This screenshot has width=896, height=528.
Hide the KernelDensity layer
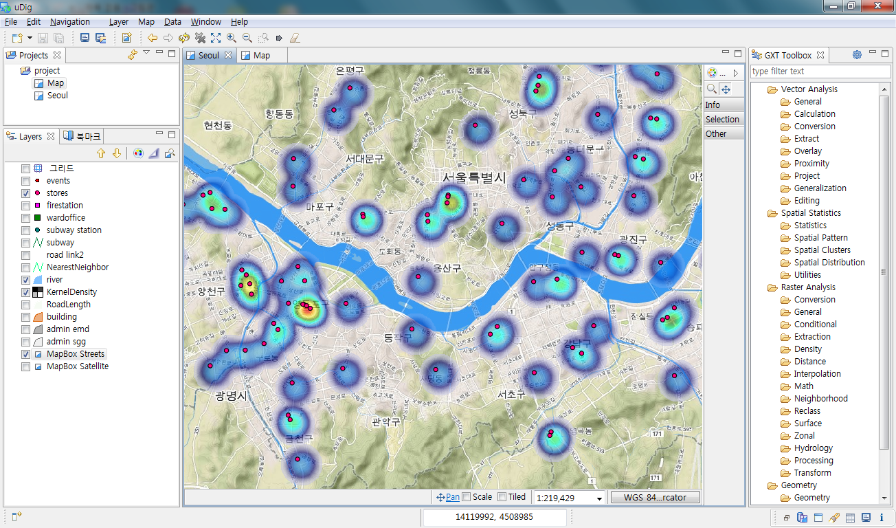(25, 291)
